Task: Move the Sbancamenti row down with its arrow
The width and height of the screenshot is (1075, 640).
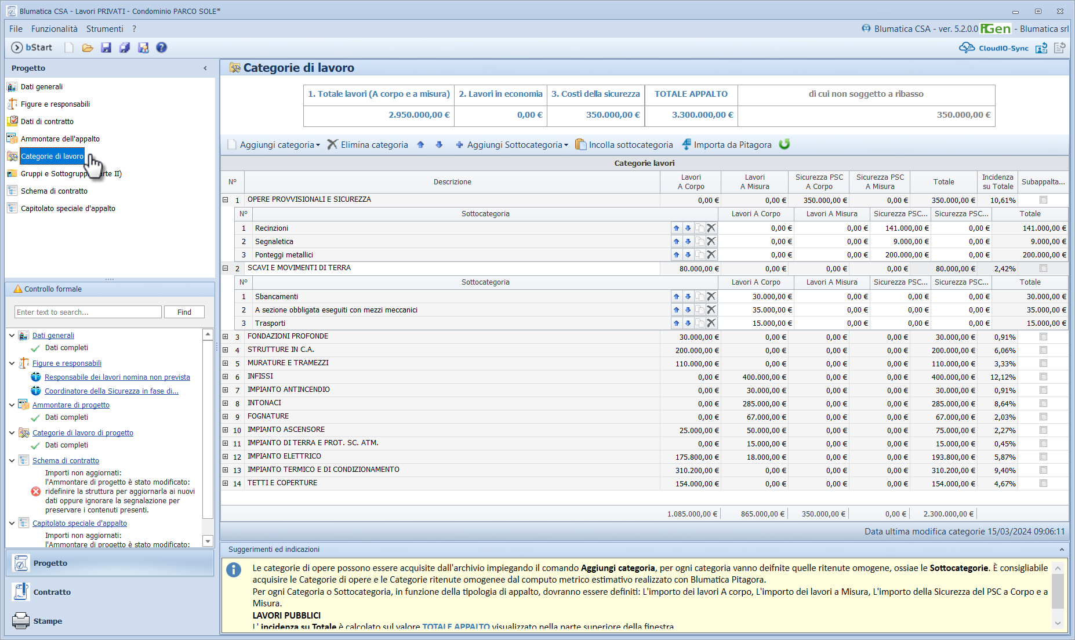Action: [x=688, y=296]
